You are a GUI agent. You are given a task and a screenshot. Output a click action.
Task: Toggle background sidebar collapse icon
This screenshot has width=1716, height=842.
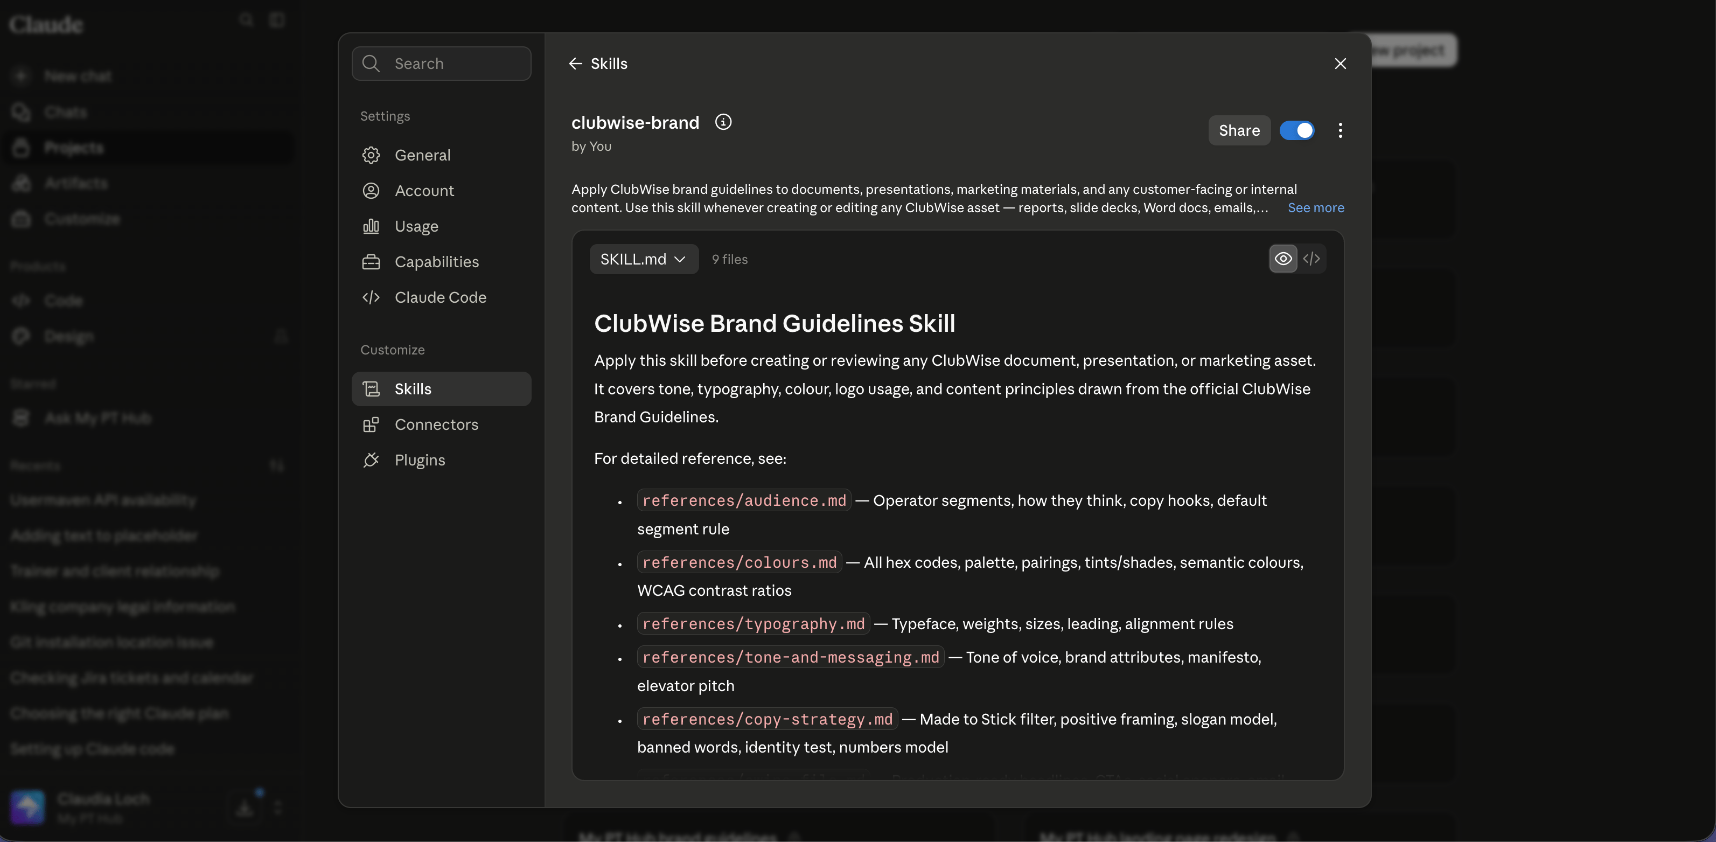point(277,20)
